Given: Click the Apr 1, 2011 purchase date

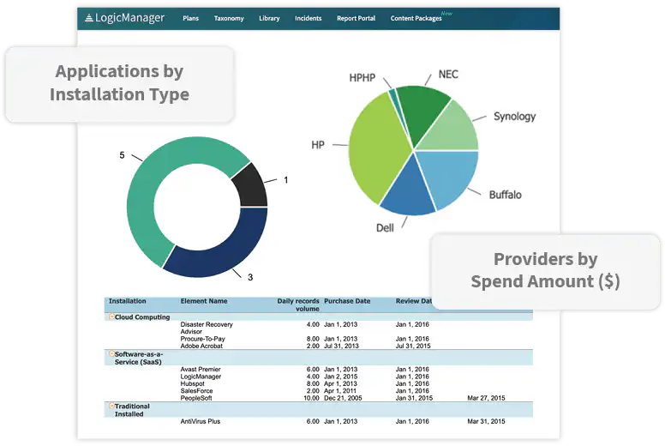Looking at the screenshot, I should tap(340, 391).
